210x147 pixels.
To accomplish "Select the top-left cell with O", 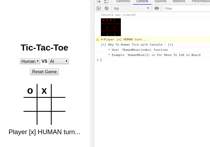I will pyautogui.click(x=30, y=91).
